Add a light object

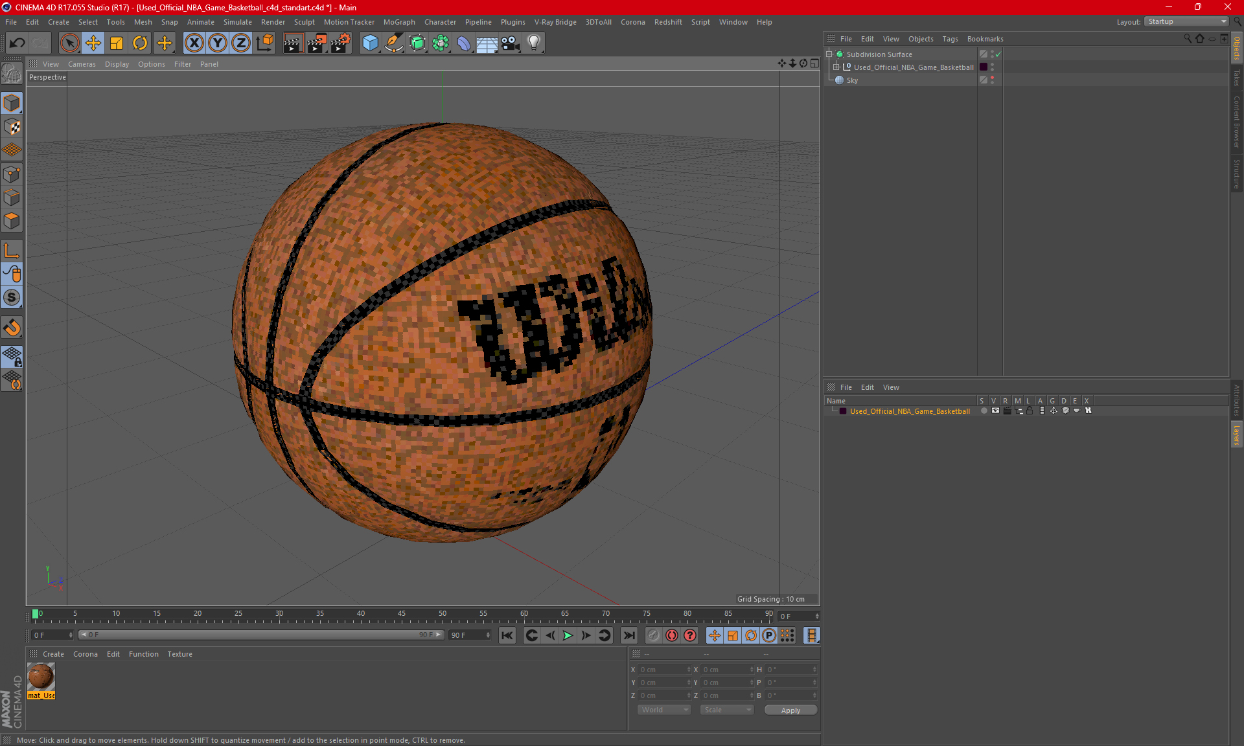tap(534, 43)
